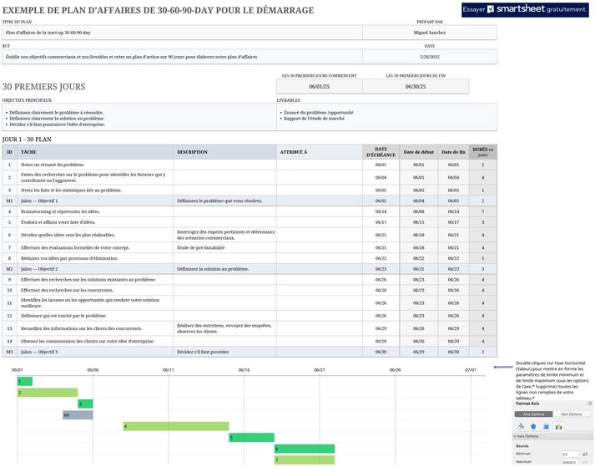Select the due date '06/17' cell
This screenshot has height=467, width=595.
[x=381, y=222]
